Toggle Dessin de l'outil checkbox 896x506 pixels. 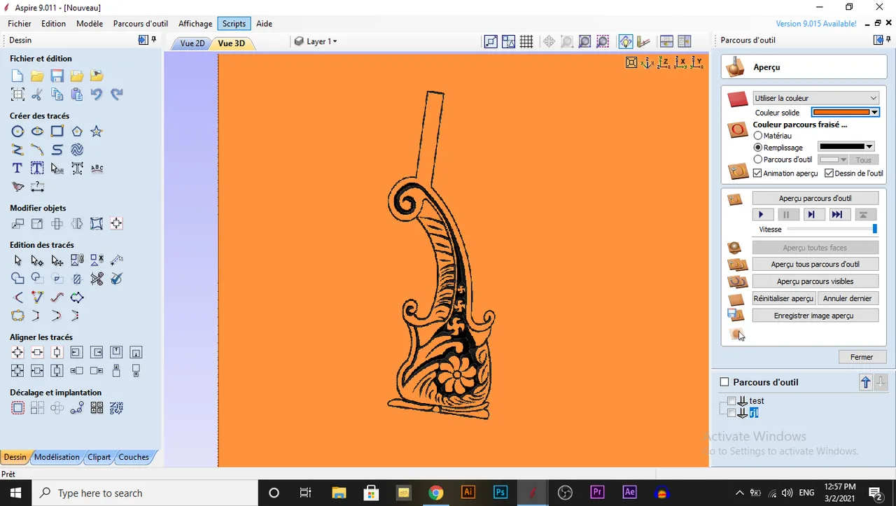[x=829, y=173]
